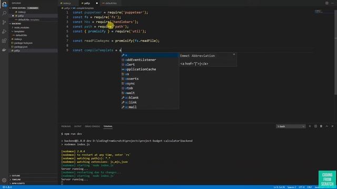The width and height of the screenshot is (337, 189).
Task: Open the bash terminal selector dropdown
Action: 291,127
